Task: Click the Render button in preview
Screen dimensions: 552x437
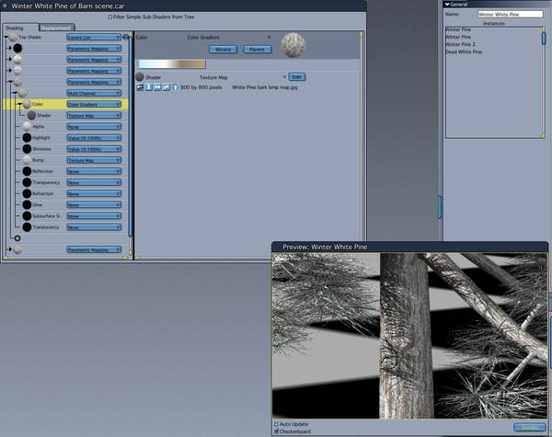Action: (530, 427)
